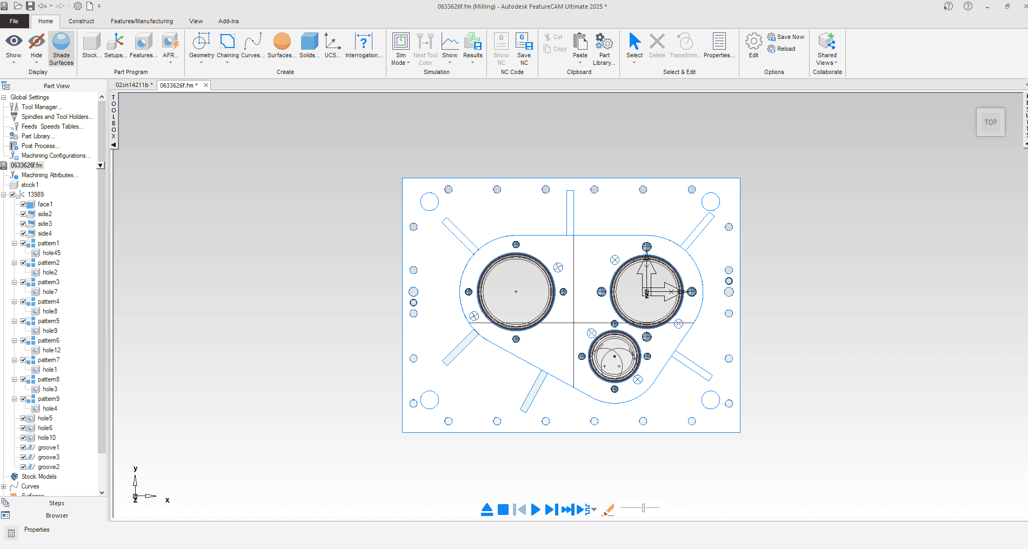Toggle the hole10 feature checkbox
1028x549 pixels.
pyautogui.click(x=23, y=438)
